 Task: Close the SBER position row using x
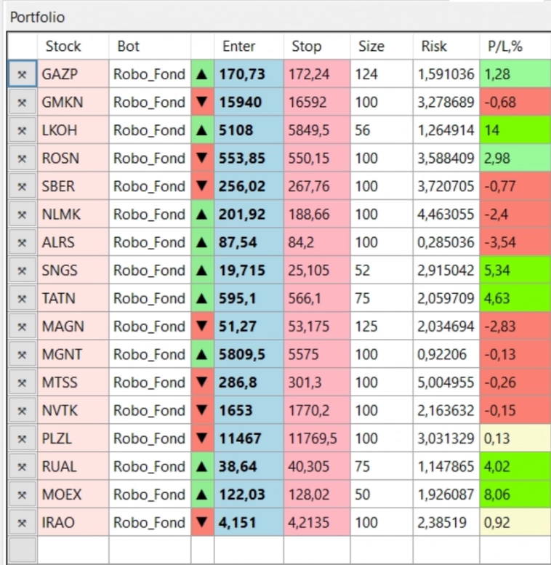tap(22, 186)
